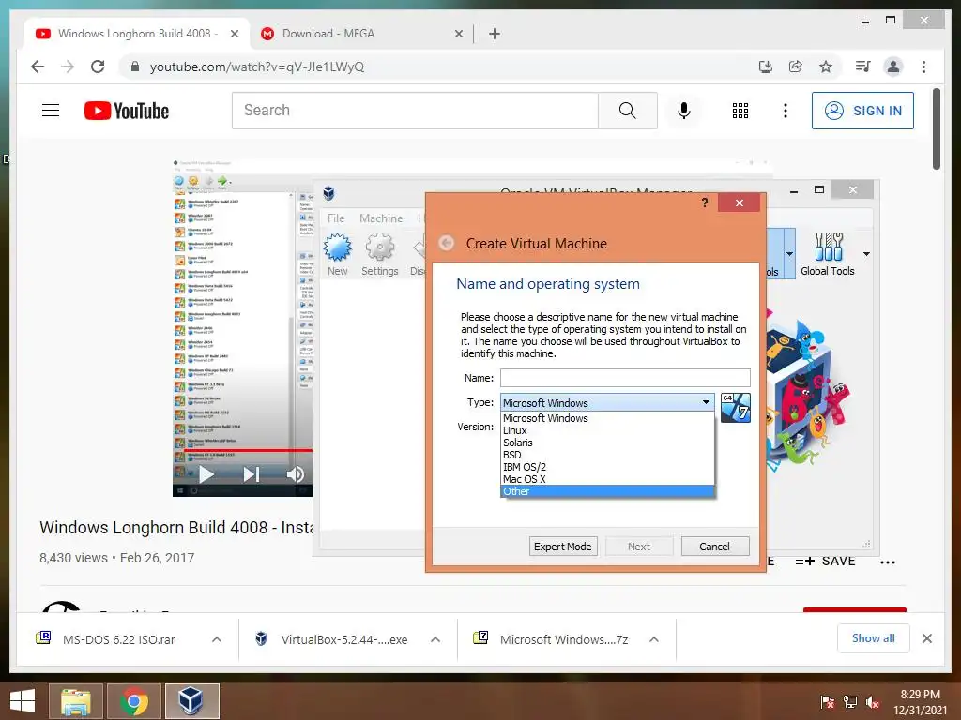Open a new Chrome tab

(495, 34)
